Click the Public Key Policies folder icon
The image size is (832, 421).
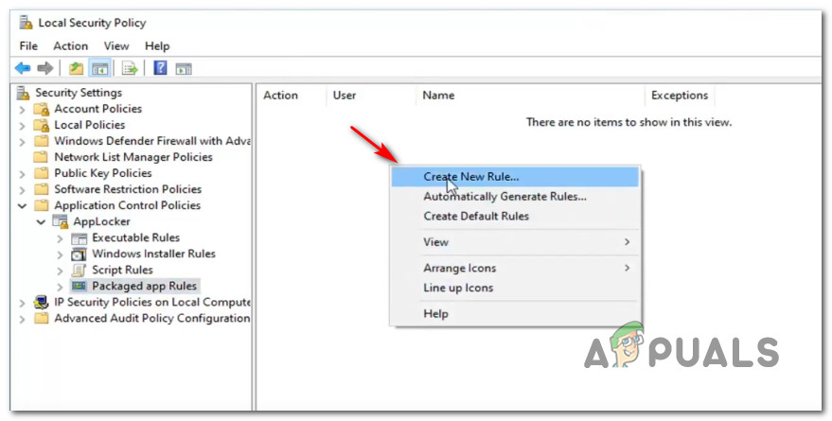coord(41,173)
